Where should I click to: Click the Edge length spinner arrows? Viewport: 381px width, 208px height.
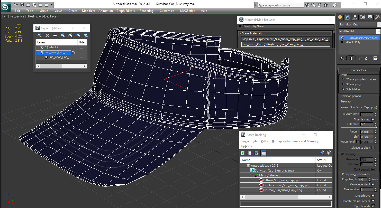coord(369,179)
